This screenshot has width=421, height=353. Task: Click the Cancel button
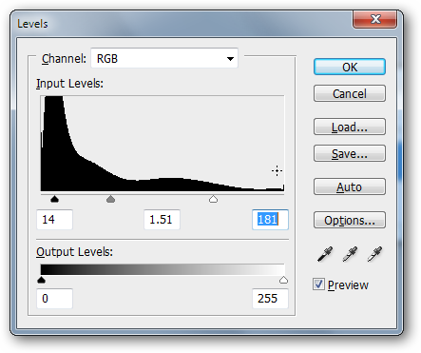pos(350,93)
